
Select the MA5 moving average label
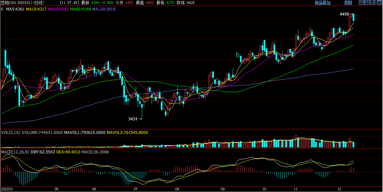pos(15,9)
